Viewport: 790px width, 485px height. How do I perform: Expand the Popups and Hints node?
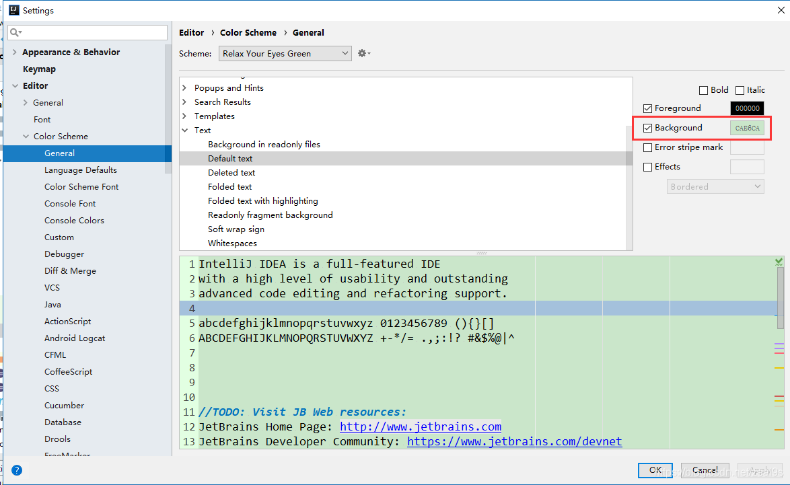pos(185,88)
